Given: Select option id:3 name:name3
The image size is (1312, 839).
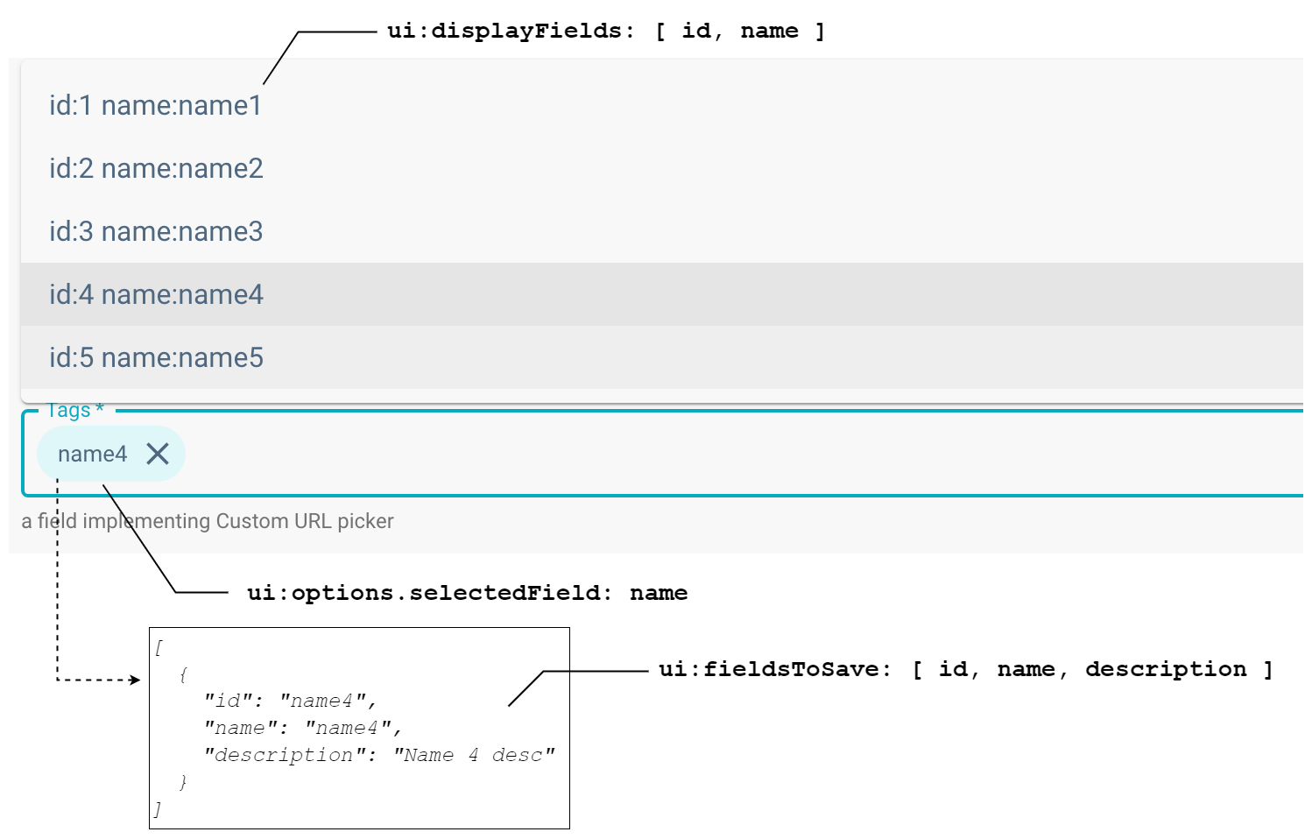Looking at the screenshot, I should coord(156,231).
